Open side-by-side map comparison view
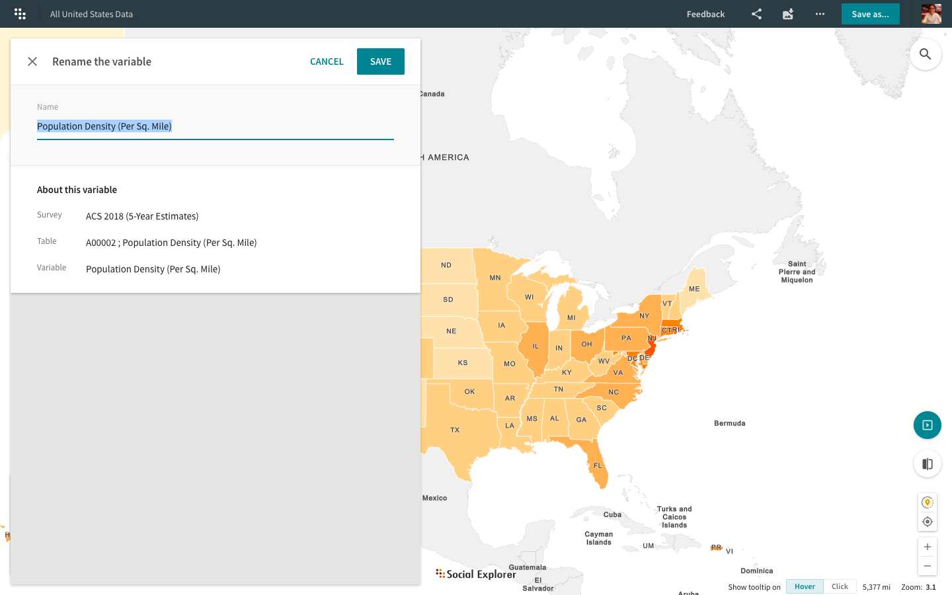 click(927, 463)
